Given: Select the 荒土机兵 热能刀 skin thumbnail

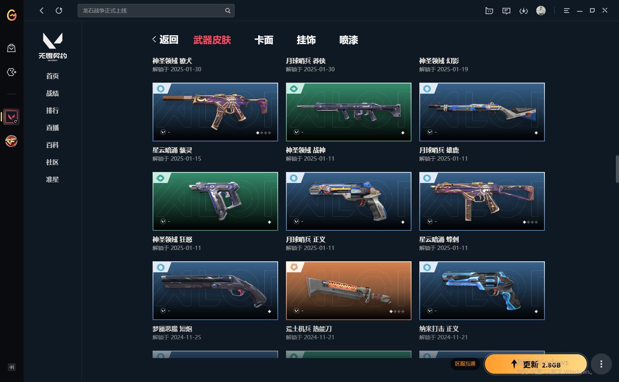Looking at the screenshot, I should click(x=349, y=291).
